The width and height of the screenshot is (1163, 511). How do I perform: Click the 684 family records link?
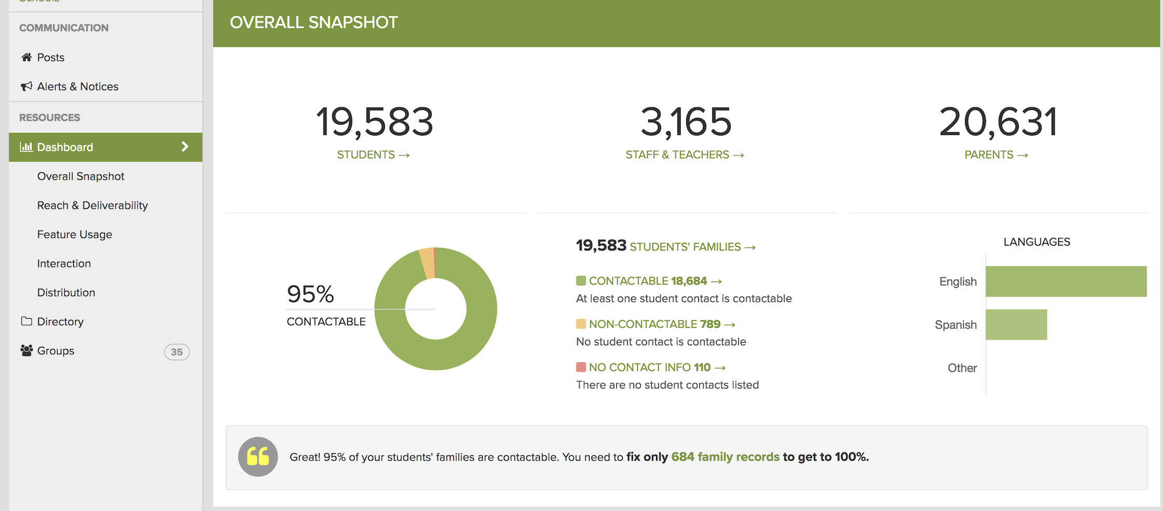pos(725,456)
